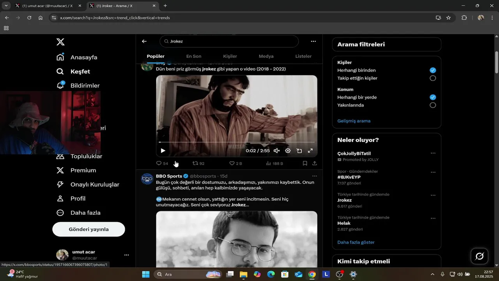This screenshot has height=281, width=499.
Task: Click Daha fazla göster link
Action: click(x=356, y=242)
